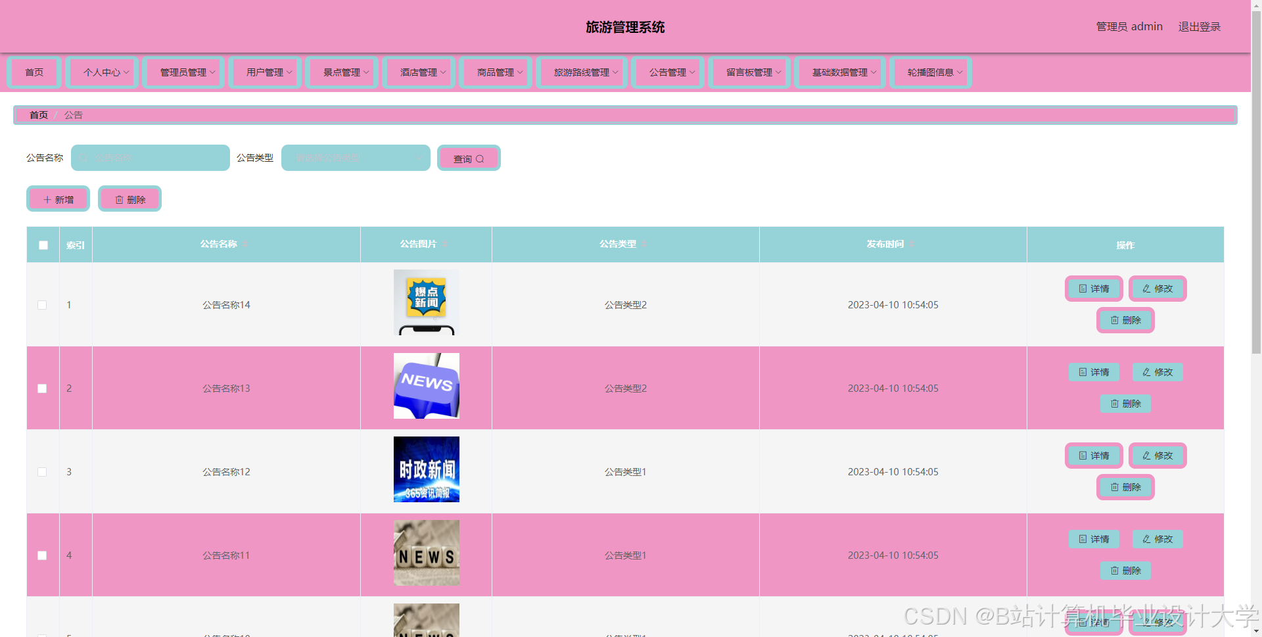1262x637 pixels.
Task: Click 删除 for 公告名称11 row
Action: coord(1125,571)
